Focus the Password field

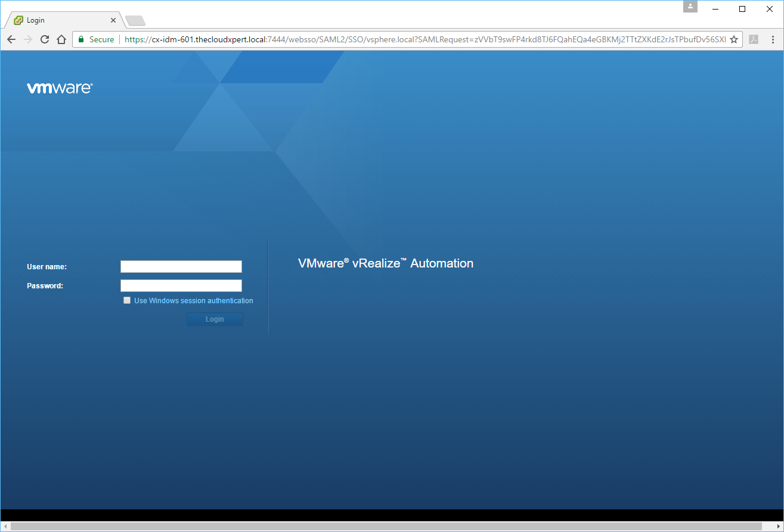[181, 285]
